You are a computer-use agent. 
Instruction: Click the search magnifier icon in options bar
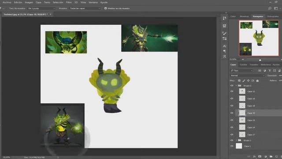(270, 8)
